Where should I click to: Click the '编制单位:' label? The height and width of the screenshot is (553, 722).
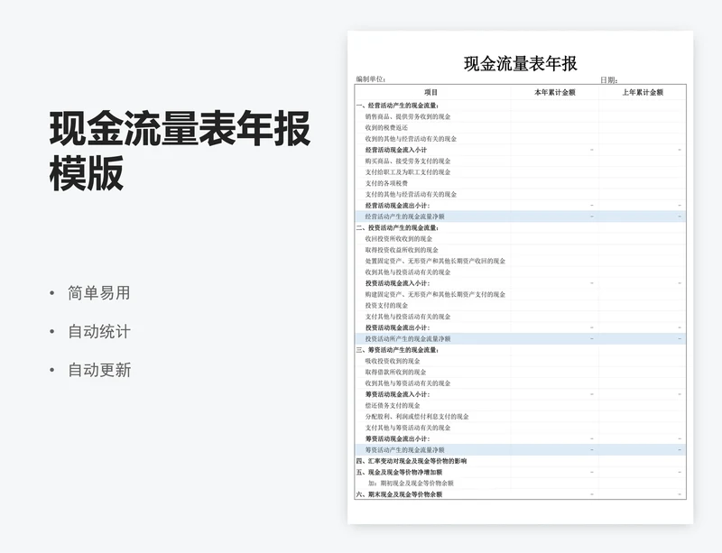[x=371, y=79]
